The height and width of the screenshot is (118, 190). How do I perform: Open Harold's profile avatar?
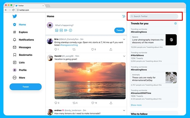click(50, 58)
